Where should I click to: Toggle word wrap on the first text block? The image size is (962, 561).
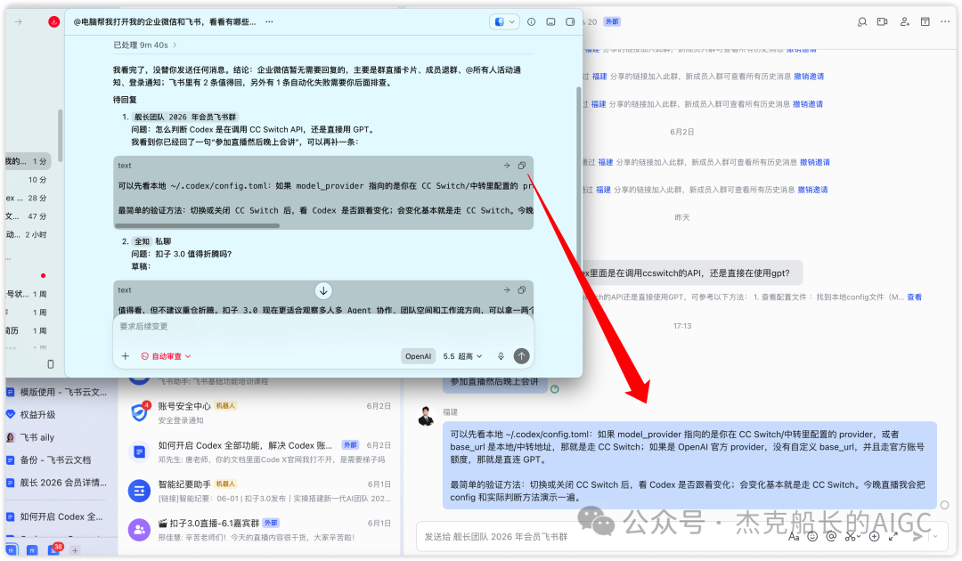507,166
